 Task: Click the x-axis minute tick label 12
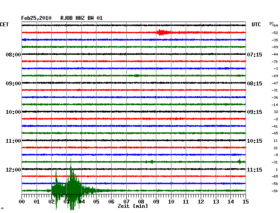pyautogui.click(x=201, y=202)
